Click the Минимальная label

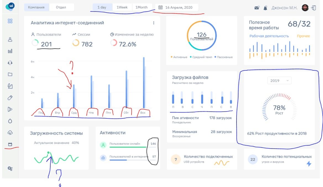(x=185, y=131)
